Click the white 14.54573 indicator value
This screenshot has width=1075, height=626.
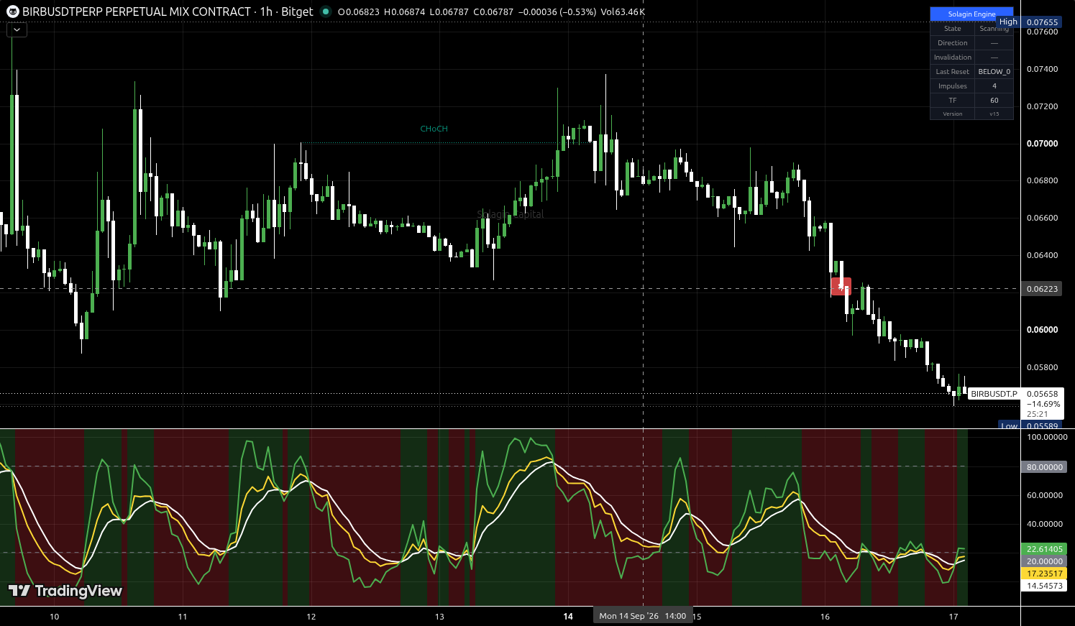click(1044, 586)
